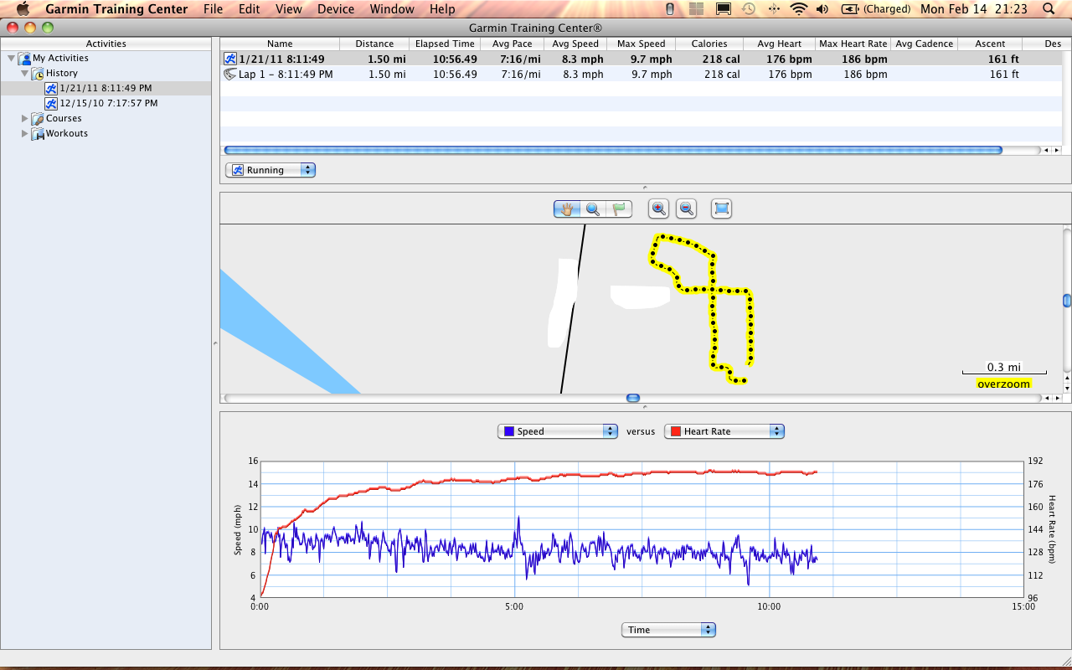This screenshot has height=670, width=1072.
Task: Click the My Activities person icon
Action: point(25,59)
